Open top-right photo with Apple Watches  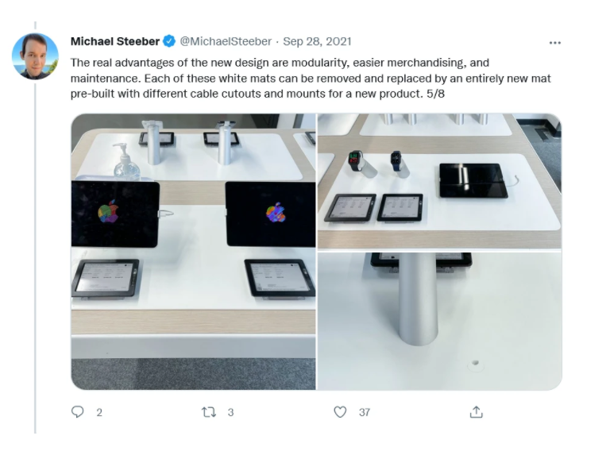pyautogui.click(x=439, y=181)
